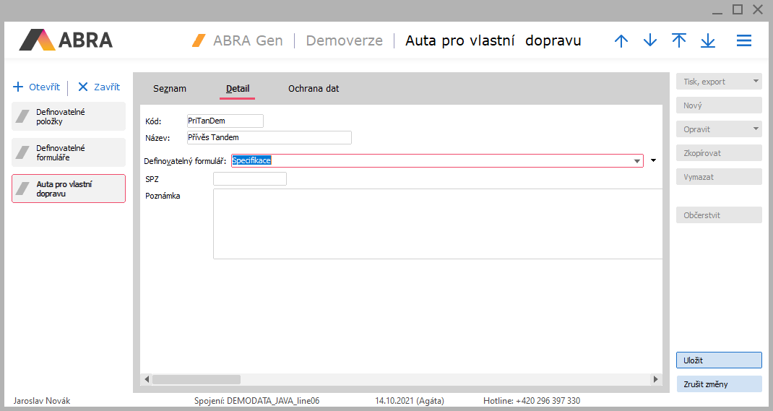The width and height of the screenshot is (773, 411).
Task: Open the hamburger main menu
Action: (744, 41)
